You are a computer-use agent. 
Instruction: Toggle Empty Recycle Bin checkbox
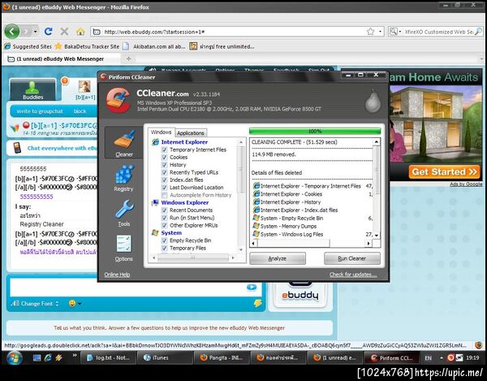point(165,240)
